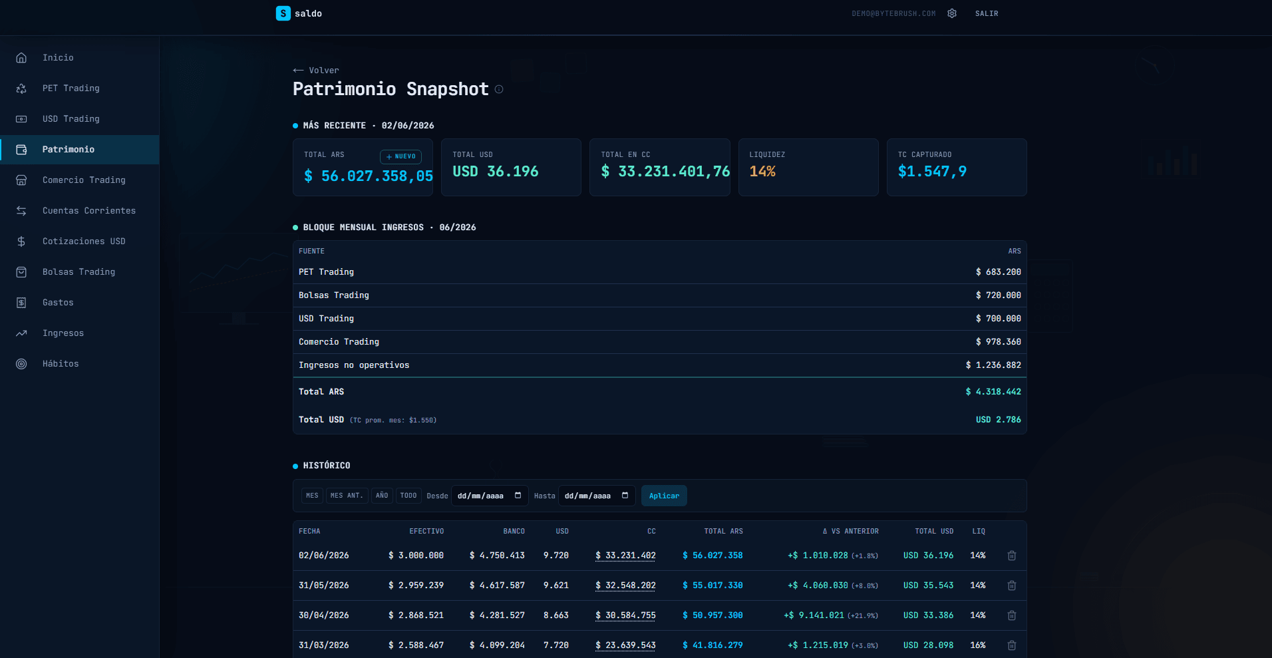The image size is (1272, 658).
Task: Open Comercio Trading section
Action: click(x=80, y=180)
